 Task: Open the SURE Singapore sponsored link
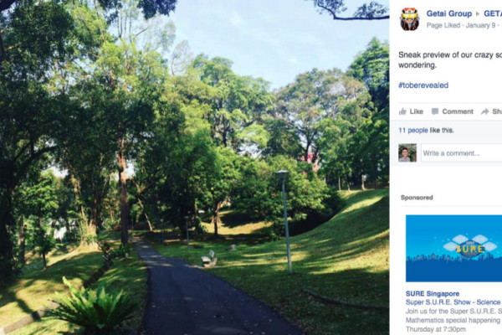(x=433, y=294)
